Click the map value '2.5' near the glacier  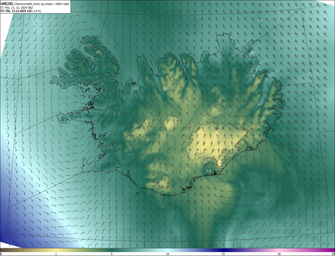pyautogui.click(x=139, y=131)
